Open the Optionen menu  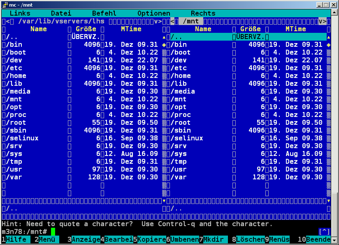pos(153,14)
